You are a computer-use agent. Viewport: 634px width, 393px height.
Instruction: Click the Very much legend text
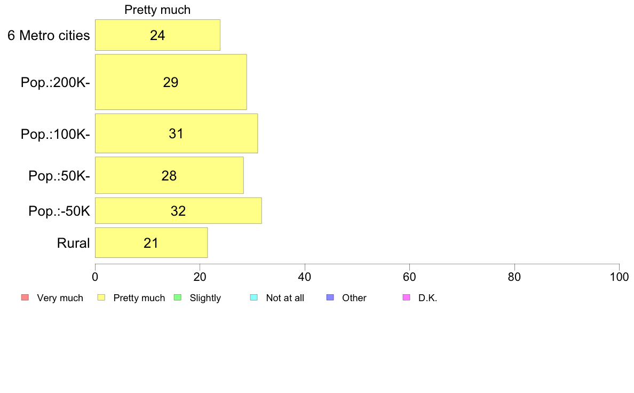tap(60, 298)
